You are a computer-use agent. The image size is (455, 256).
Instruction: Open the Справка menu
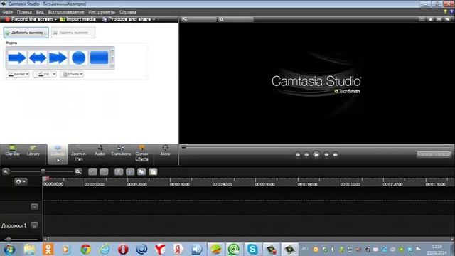click(x=128, y=12)
